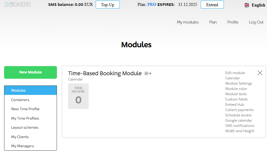Click the total records counter box
The height and width of the screenshot is (151, 267).
[x=78, y=96]
